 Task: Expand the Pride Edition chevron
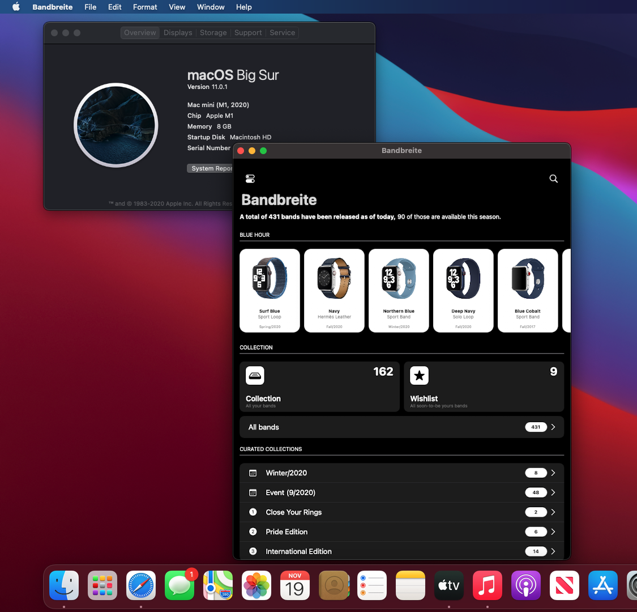point(553,532)
